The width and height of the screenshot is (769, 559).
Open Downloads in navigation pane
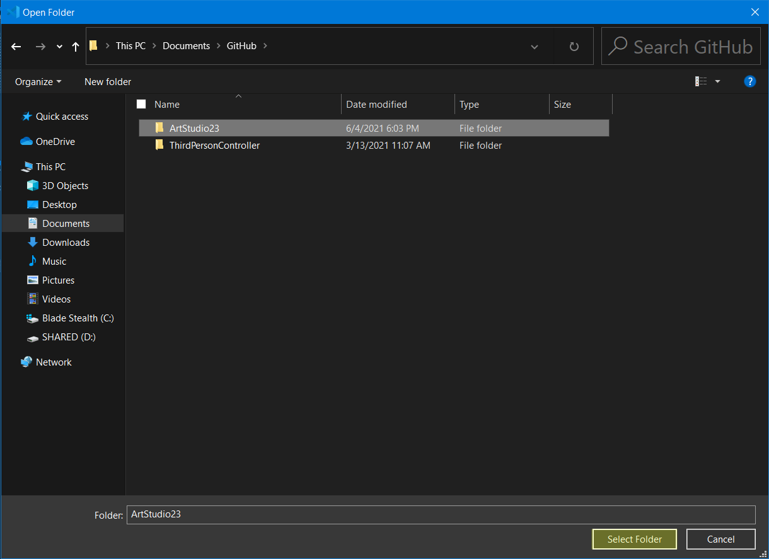point(66,242)
